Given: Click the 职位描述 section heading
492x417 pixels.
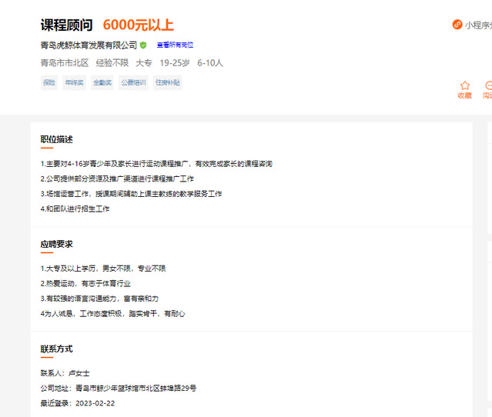Looking at the screenshot, I should (x=57, y=139).
